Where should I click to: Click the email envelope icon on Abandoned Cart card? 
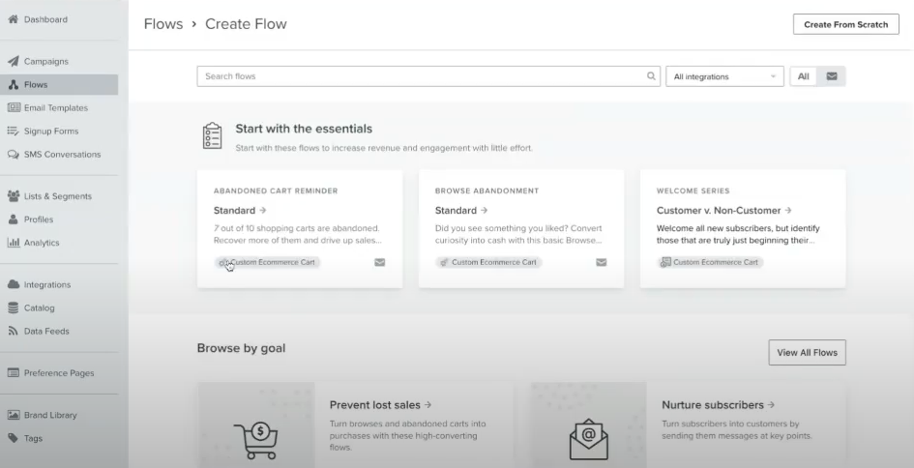click(380, 262)
